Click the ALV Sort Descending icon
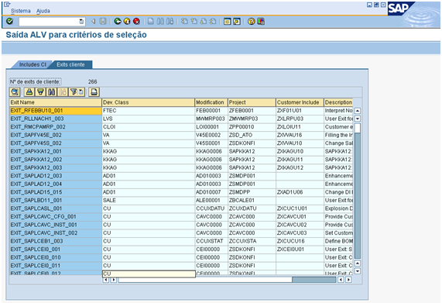This screenshot has width=442, height=303. point(40,92)
